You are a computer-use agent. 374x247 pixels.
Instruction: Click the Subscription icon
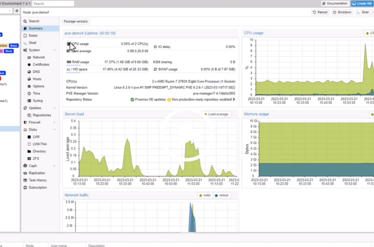(25, 188)
